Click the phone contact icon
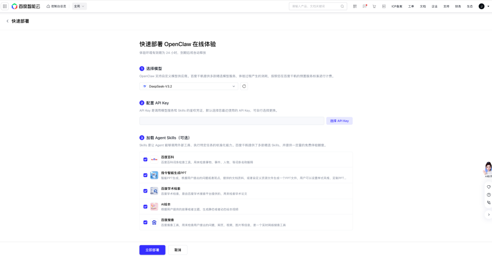 point(488,202)
